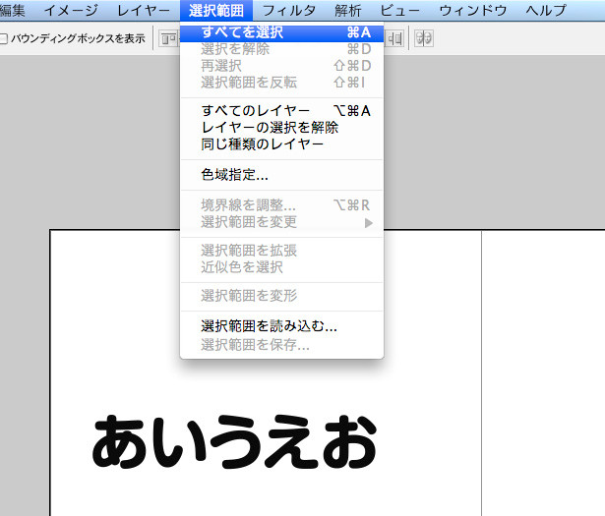Click the Auto-Align Layers icon in options bar
The width and height of the screenshot is (605, 516).
coord(424,38)
